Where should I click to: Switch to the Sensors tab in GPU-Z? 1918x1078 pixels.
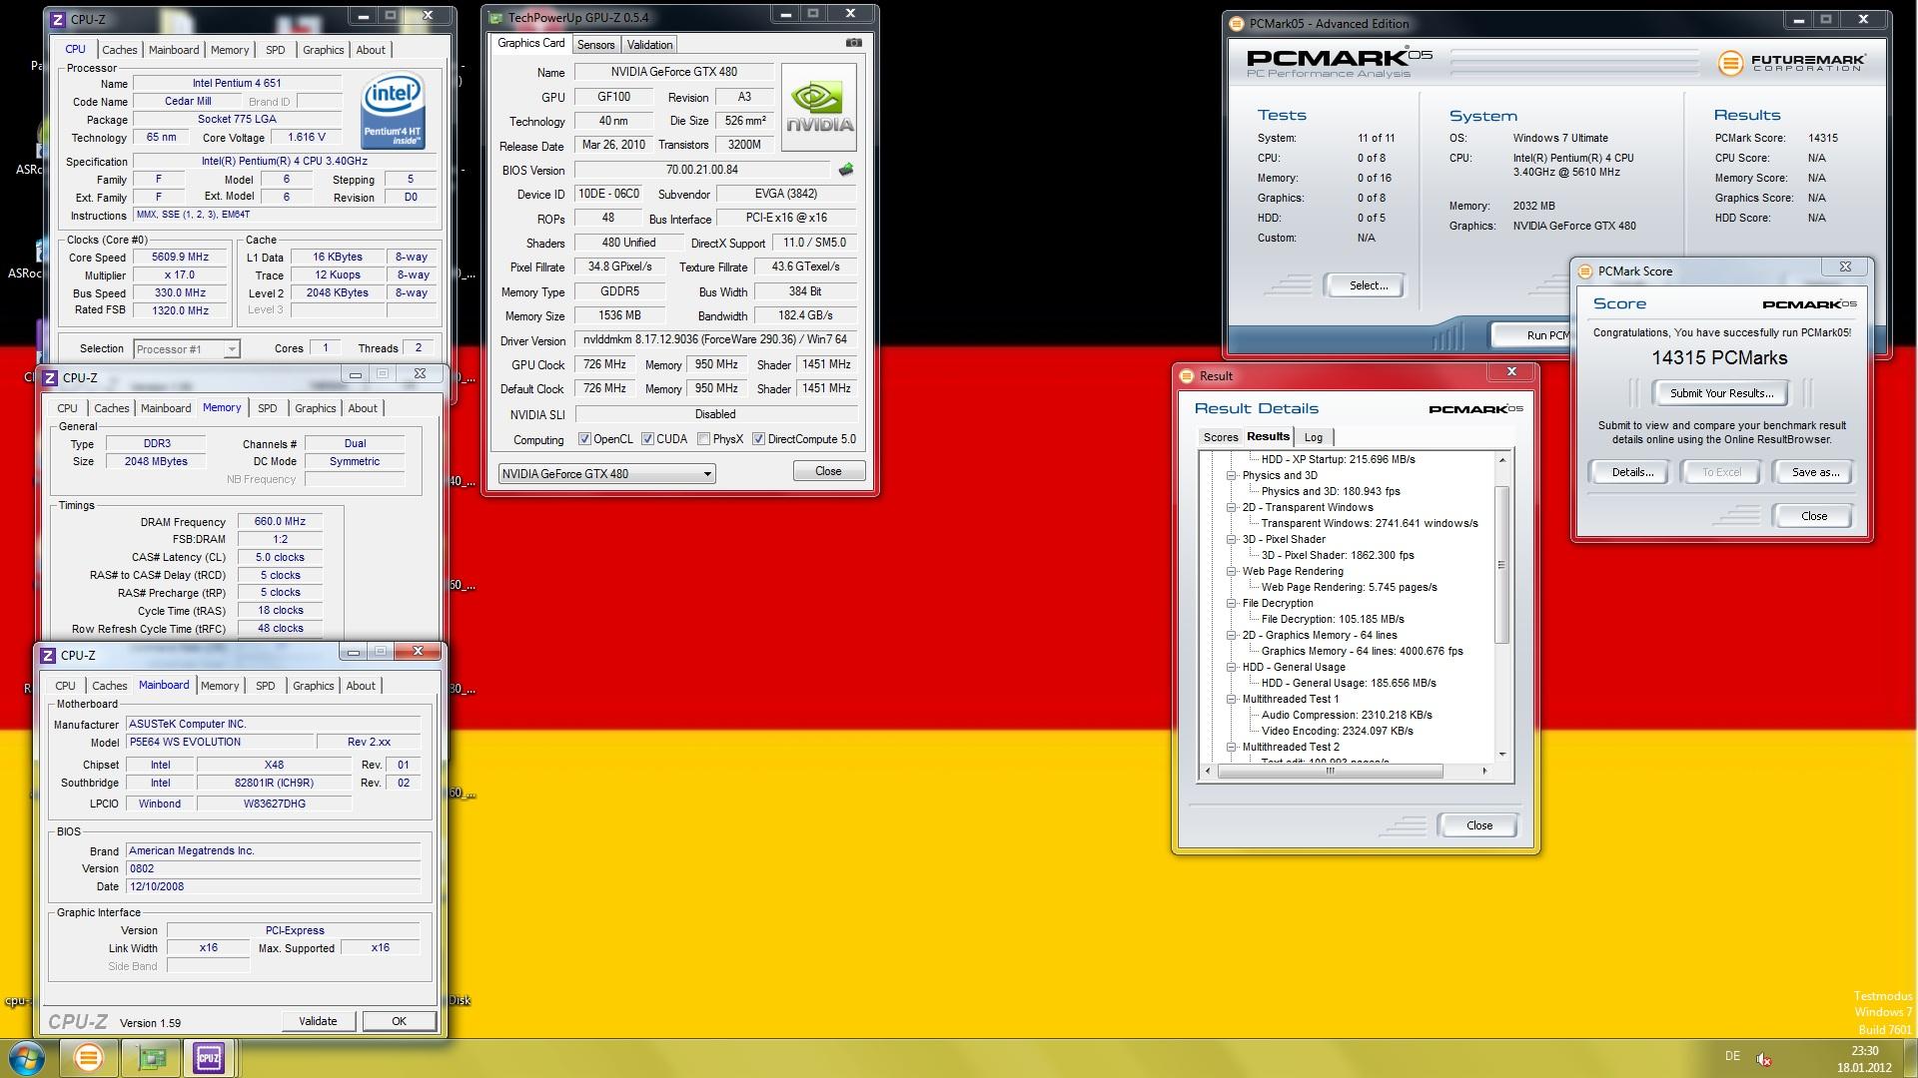pos(595,45)
